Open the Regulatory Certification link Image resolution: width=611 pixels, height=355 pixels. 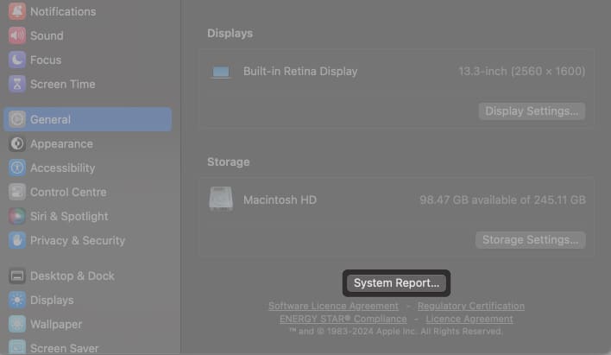(470, 306)
